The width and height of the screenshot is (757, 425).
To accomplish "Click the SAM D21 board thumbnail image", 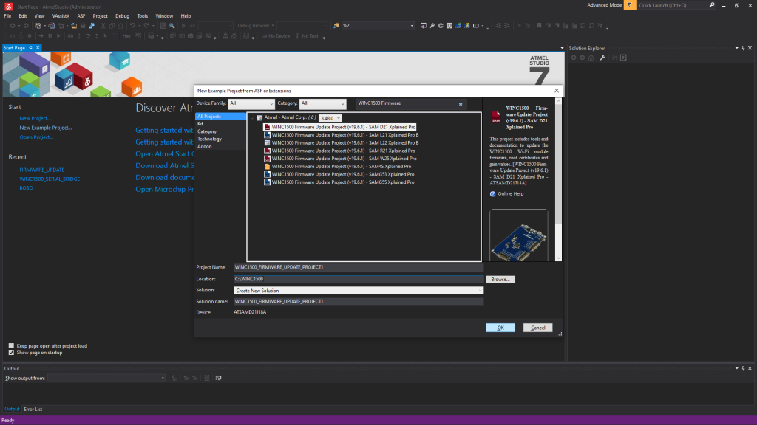I will tap(518, 235).
